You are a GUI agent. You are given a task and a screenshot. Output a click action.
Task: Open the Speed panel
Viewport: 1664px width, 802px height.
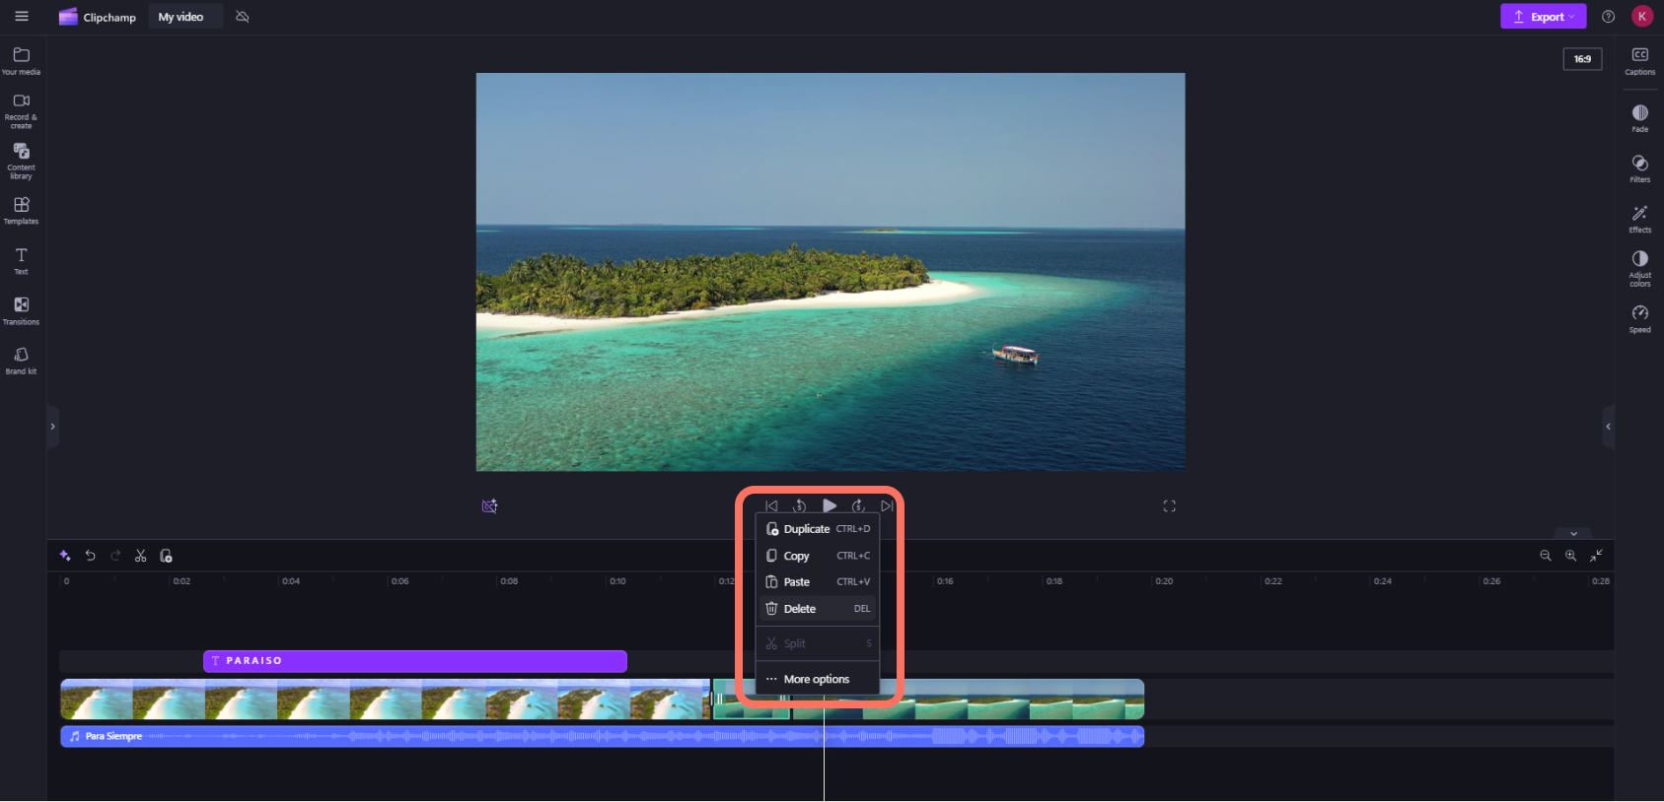(x=1640, y=319)
